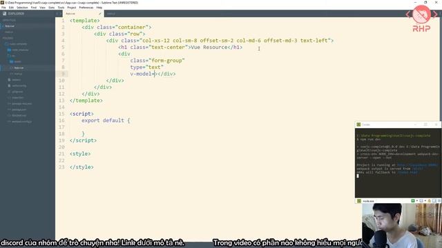
Task: Click the closing template tag on line 13
Action: tap(86, 101)
